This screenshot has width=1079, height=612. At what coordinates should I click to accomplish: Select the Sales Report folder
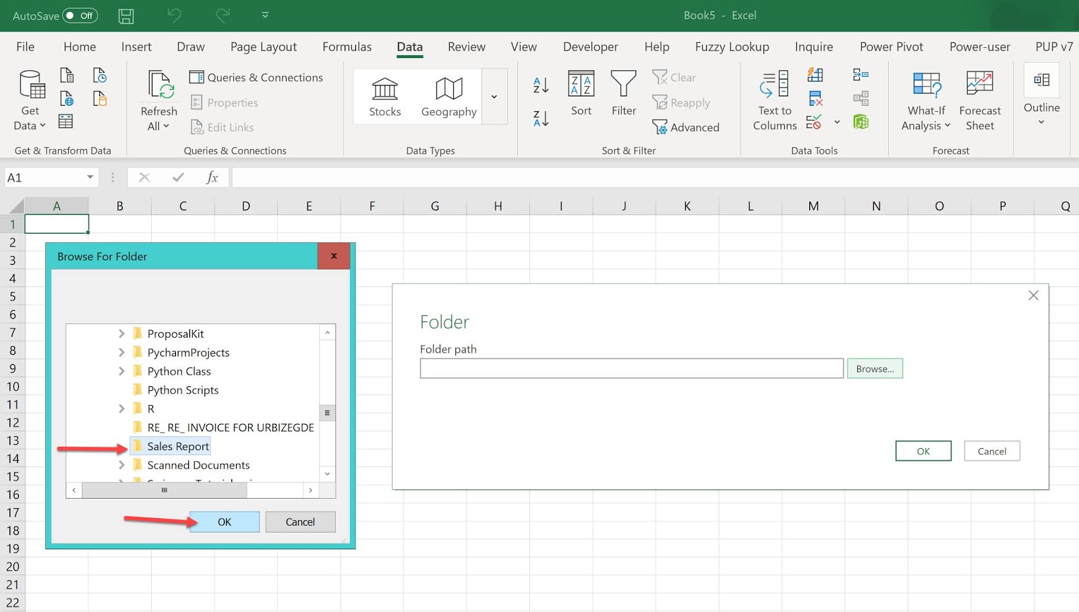point(177,446)
